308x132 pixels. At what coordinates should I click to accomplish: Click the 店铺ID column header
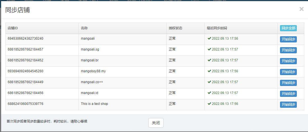click(13, 28)
